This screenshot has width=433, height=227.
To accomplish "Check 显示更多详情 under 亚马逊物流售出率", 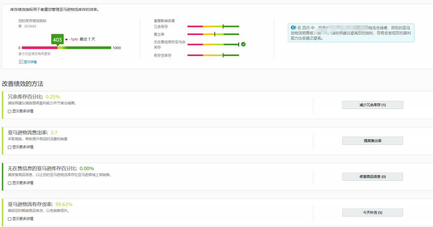I will click(9, 147).
